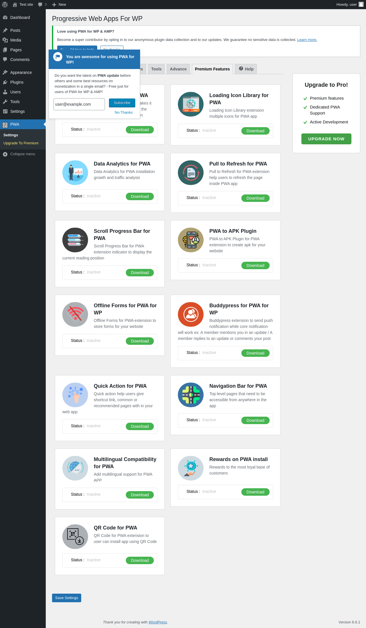Click the QR Code for PWA icon
The height and width of the screenshot is (628, 366).
pos(75,537)
